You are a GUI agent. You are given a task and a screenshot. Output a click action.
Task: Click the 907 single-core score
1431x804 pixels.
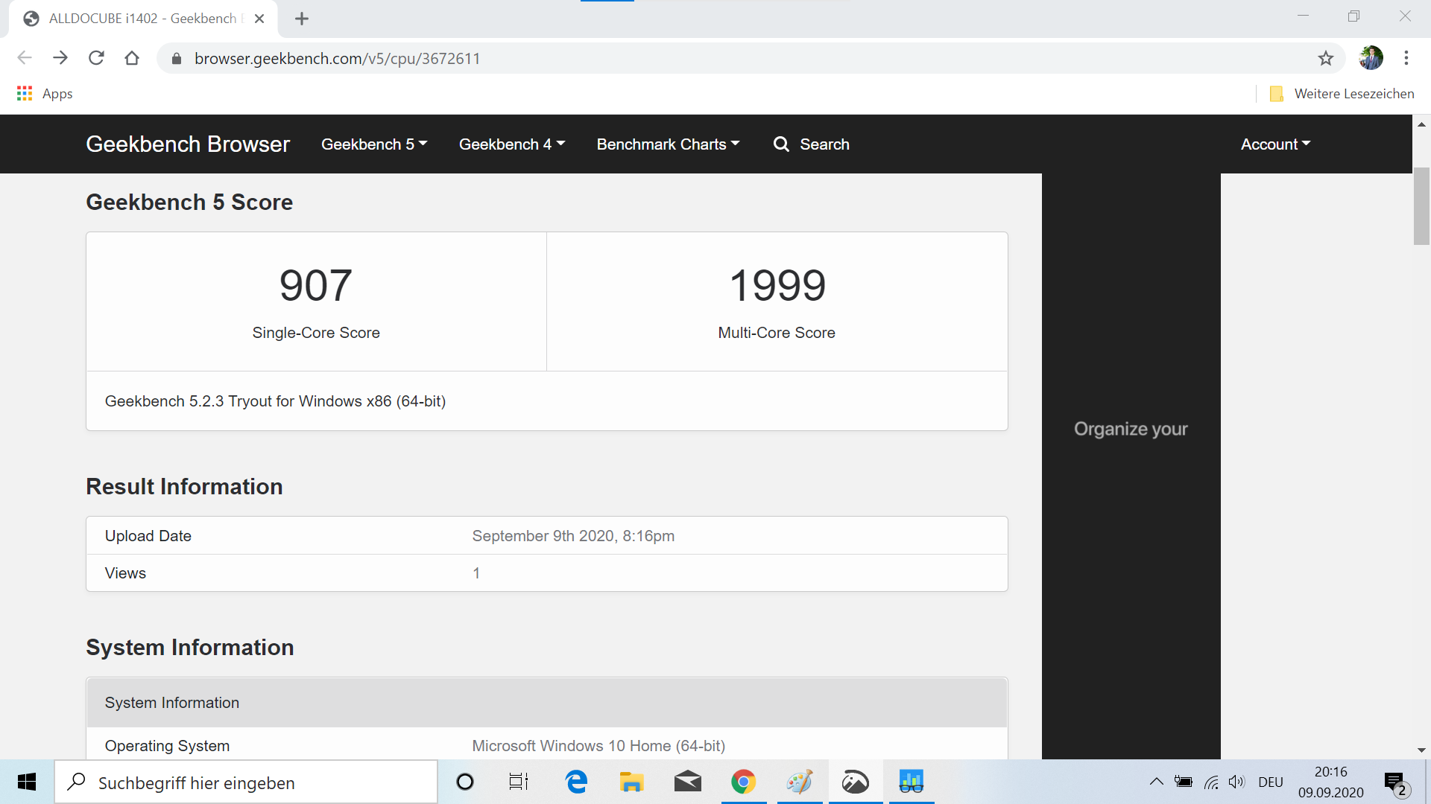pos(316,285)
